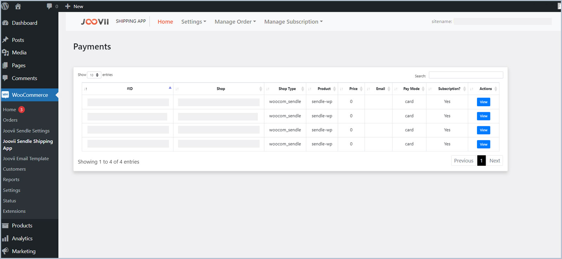Viewport: 562px width, 259px height.
Task: Expand the Settings dropdown in Joovii navbar
Action: 194,22
